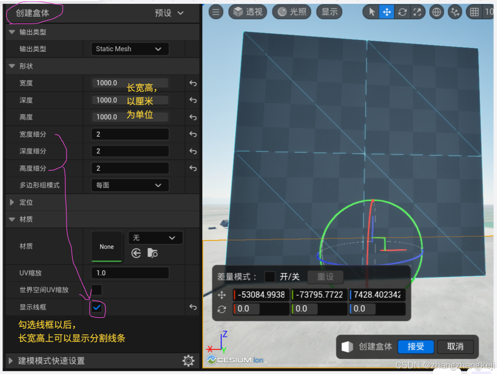Open the 显示 show flags menu
Screen dimensions: 497x374
[329, 12]
